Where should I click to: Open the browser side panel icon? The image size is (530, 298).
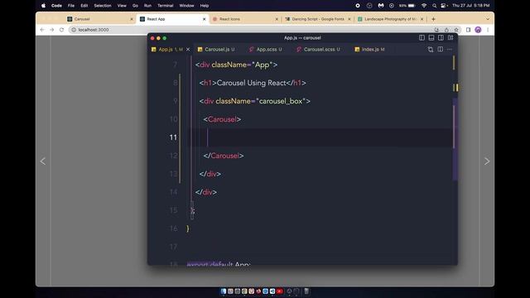tap(468, 30)
